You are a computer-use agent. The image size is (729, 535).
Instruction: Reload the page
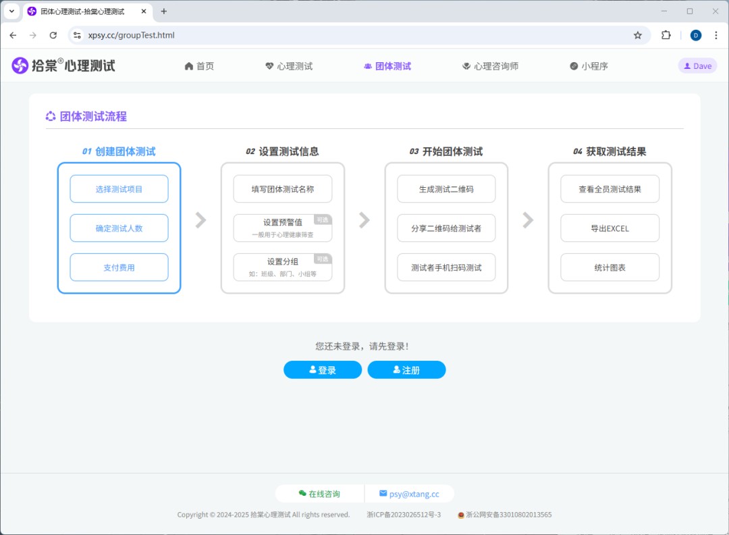[53, 35]
